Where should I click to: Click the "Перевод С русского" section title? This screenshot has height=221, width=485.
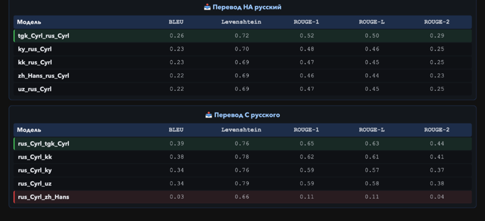[247, 115]
